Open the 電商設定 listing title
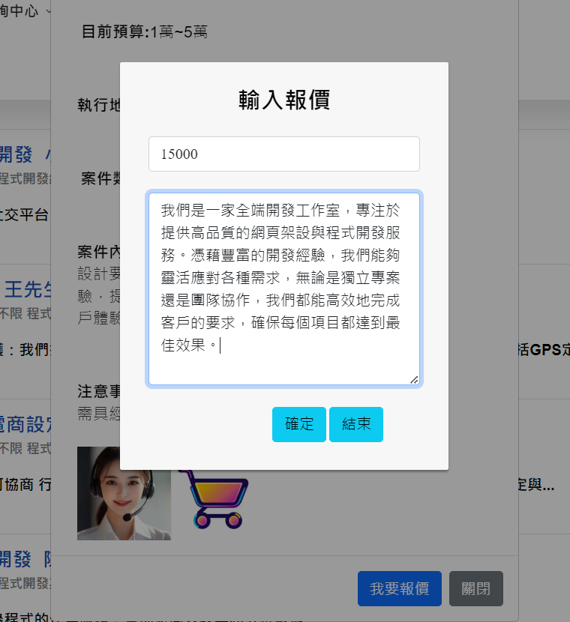Screen dimensions: 570x622 coord(25,425)
